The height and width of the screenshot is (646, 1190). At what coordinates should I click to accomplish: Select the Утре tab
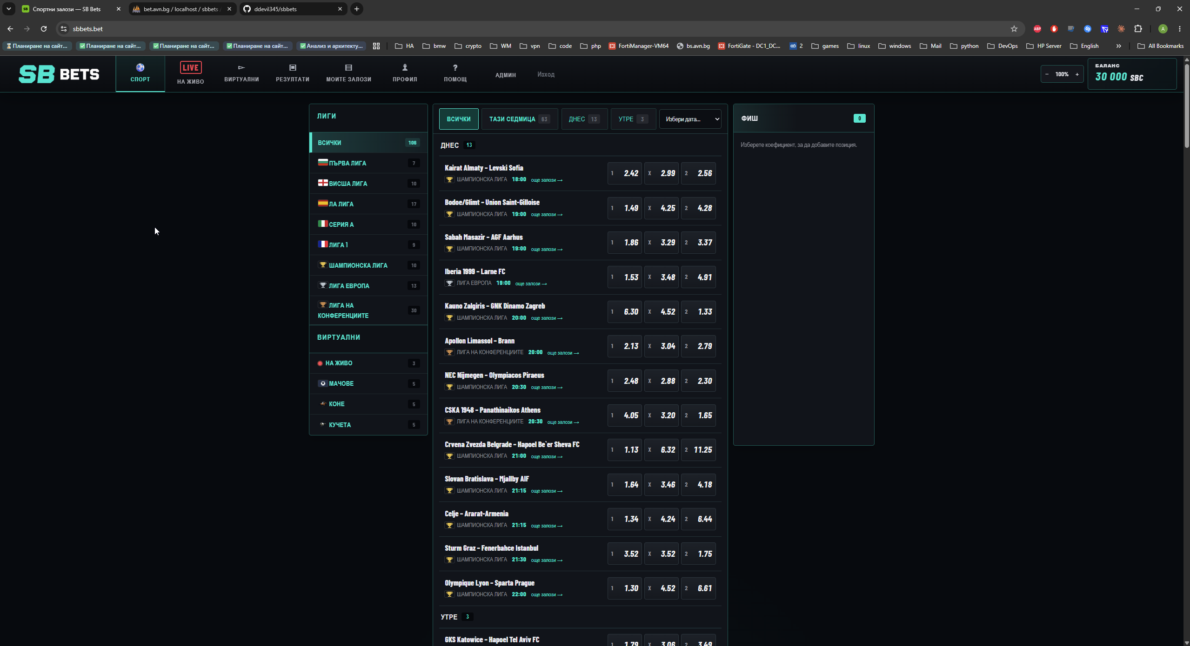tap(633, 119)
